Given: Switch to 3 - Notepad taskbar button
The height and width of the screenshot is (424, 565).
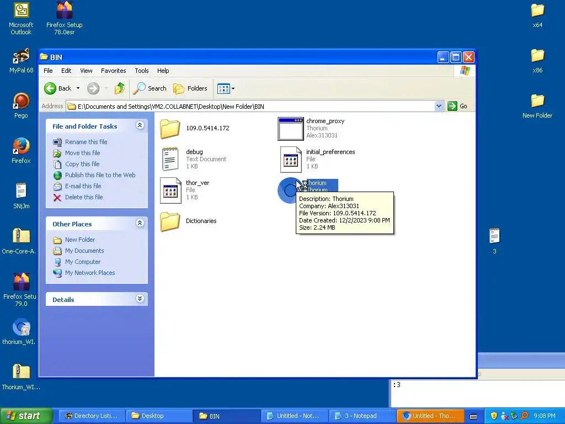Looking at the screenshot, I should point(361,416).
